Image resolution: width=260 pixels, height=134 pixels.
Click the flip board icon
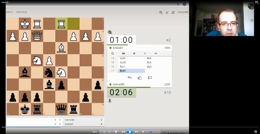point(113,53)
